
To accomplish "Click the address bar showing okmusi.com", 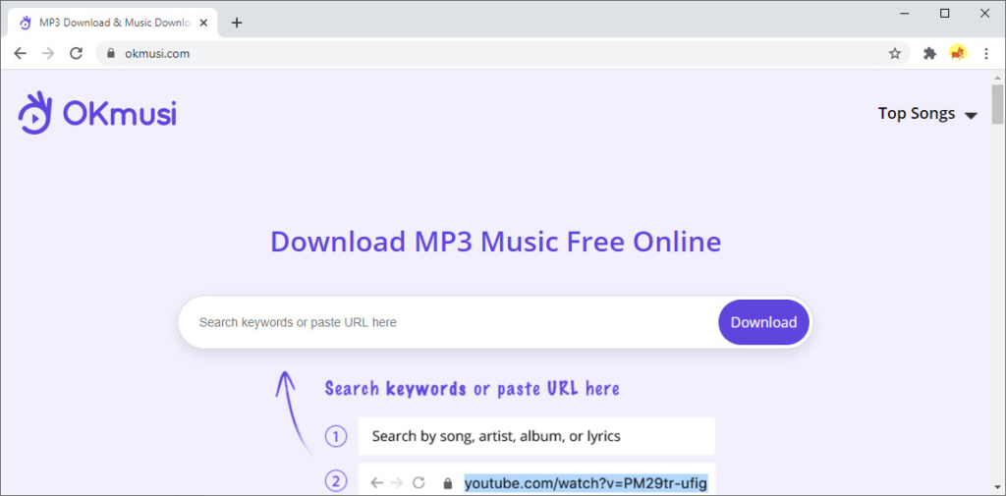I will click(502, 54).
